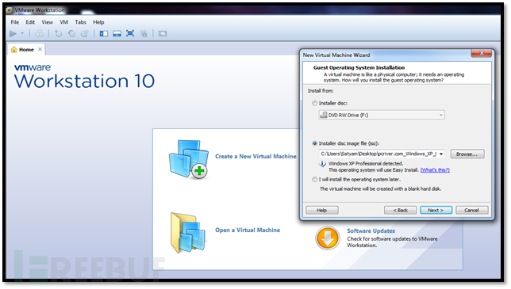The height and width of the screenshot is (289, 511).
Task: Click the Create a New Virtual Machine icon
Action: (189, 159)
